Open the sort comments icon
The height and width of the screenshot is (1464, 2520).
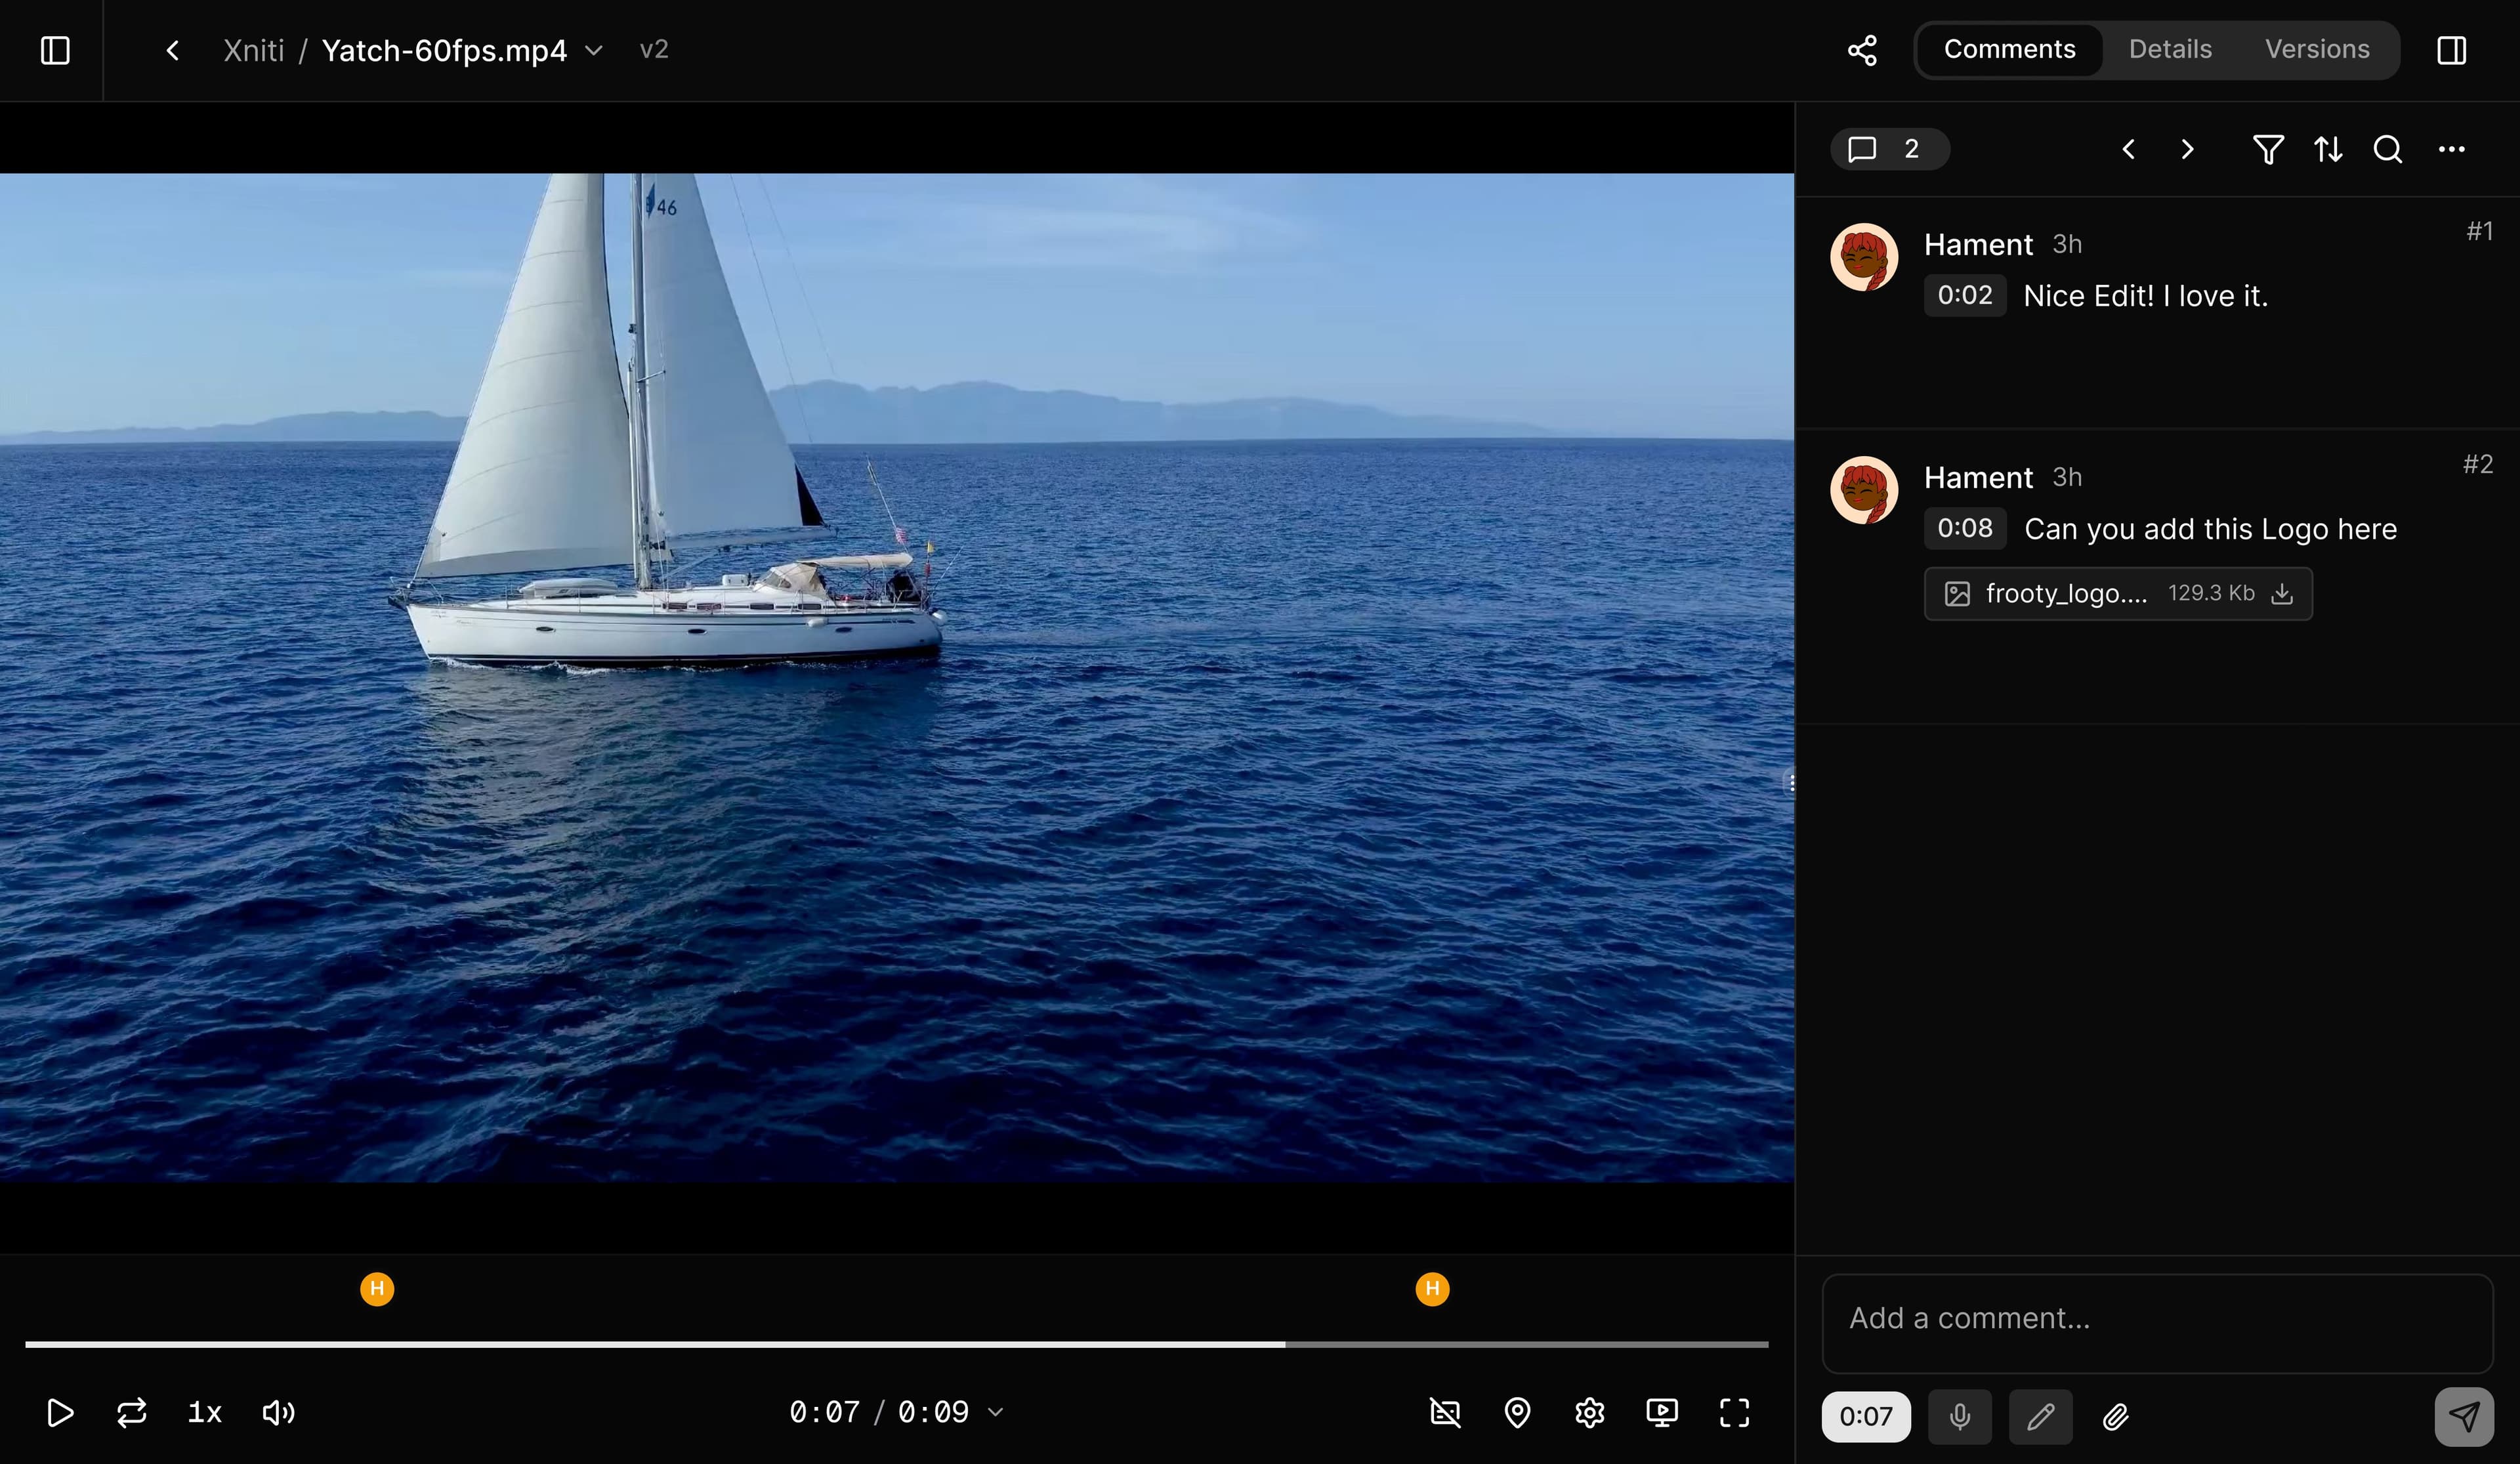tap(2327, 149)
